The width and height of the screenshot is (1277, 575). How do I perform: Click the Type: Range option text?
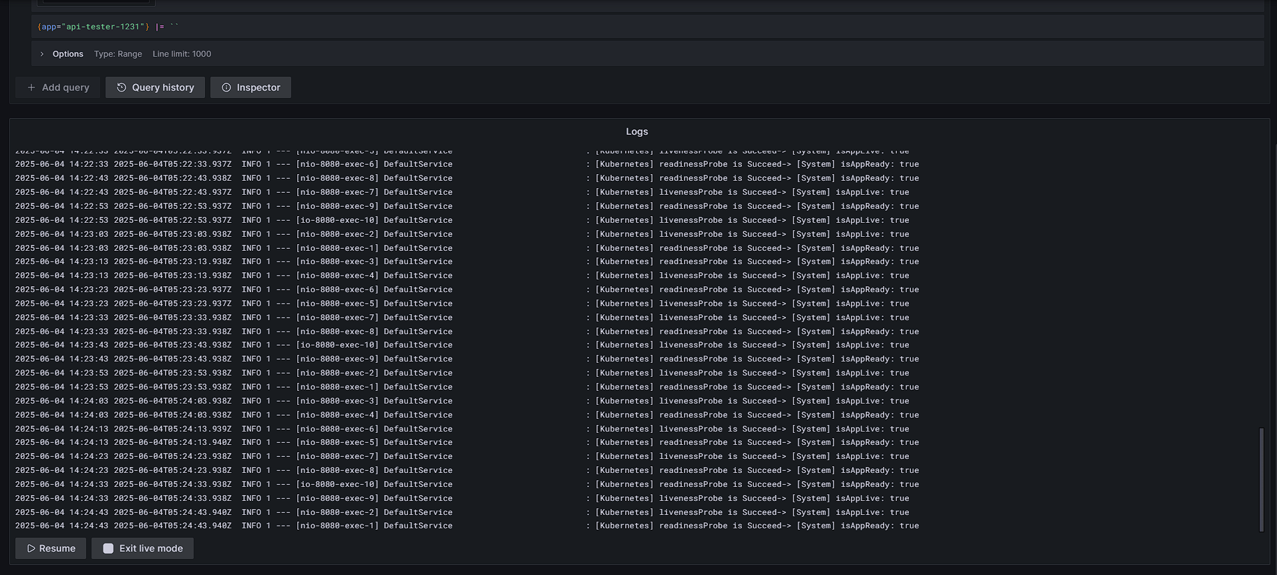pyautogui.click(x=118, y=54)
